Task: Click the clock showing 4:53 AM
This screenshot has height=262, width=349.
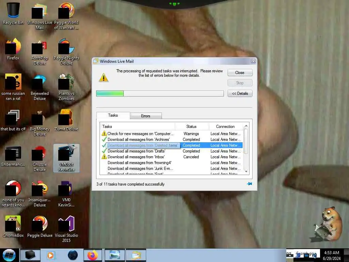Action: [332, 253]
